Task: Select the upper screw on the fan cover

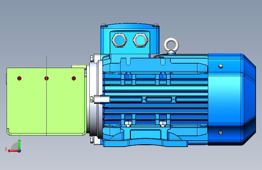Action: coord(221,67)
